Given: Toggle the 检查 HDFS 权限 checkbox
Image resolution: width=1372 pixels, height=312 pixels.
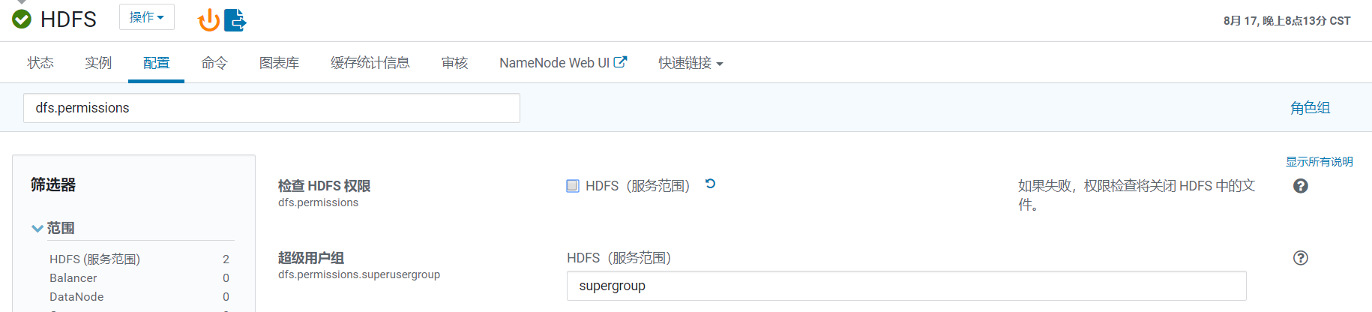Looking at the screenshot, I should click(x=573, y=186).
